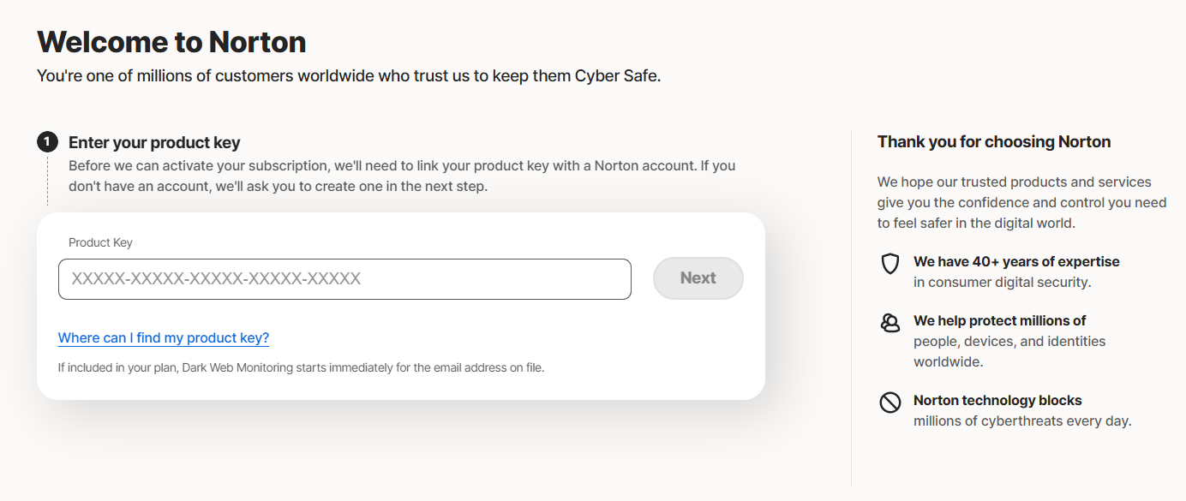Click the people icon beside protect millions
Screen dimensions: 1186x501
click(890, 323)
